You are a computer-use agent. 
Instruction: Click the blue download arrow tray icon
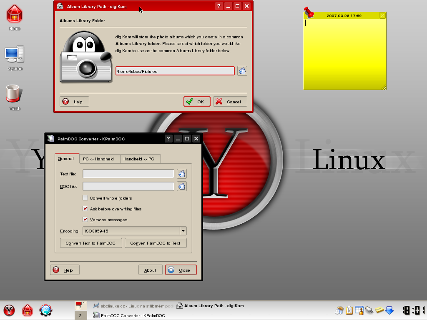pos(389,310)
